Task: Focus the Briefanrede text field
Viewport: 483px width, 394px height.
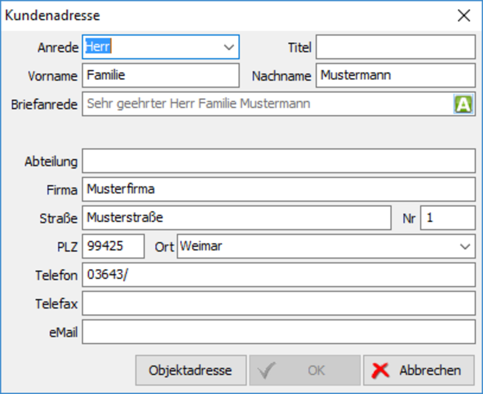Action: tap(266, 104)
